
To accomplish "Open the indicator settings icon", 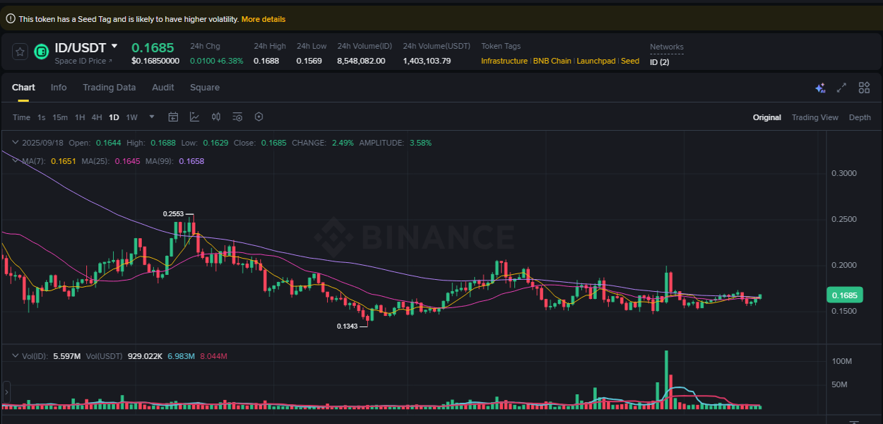I will (x=237, y=117).
